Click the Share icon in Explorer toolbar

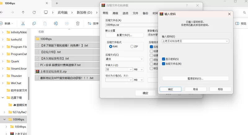click(x=67, y=23)
